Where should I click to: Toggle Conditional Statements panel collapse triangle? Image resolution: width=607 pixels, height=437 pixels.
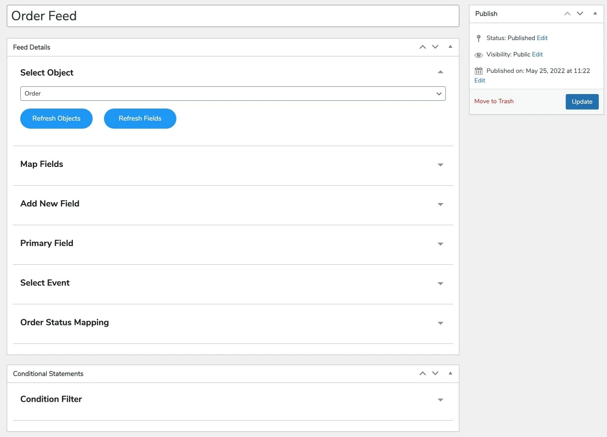click(x=450, y=373)
